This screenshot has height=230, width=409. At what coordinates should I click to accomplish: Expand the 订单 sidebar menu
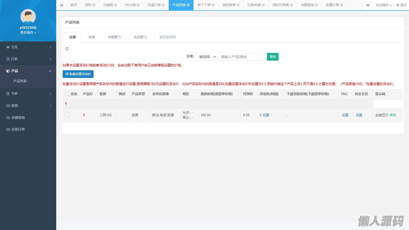click(28, 59)
